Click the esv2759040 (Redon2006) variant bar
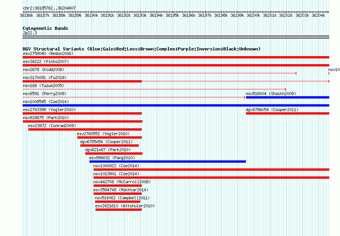 pos(176,57)
